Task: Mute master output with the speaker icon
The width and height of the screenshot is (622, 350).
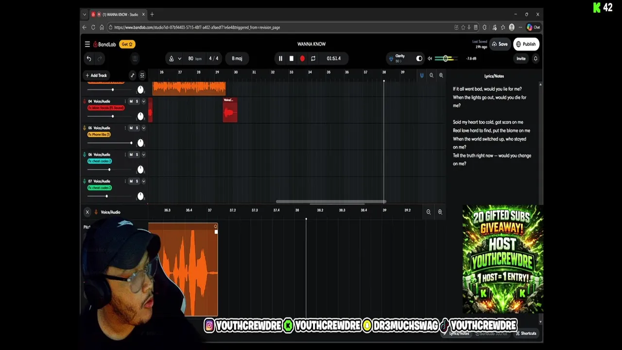Action: pyautogui.click(x=430, y=58)
